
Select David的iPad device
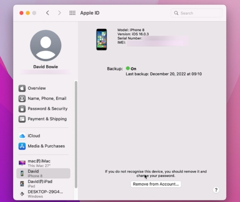[x=43, y=184]
